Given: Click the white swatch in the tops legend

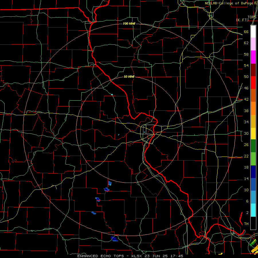Looking at the screenshot, I should point(253,32).
